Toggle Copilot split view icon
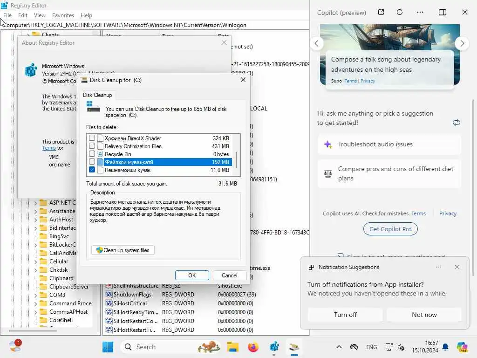477x358 pixels. 443,12
